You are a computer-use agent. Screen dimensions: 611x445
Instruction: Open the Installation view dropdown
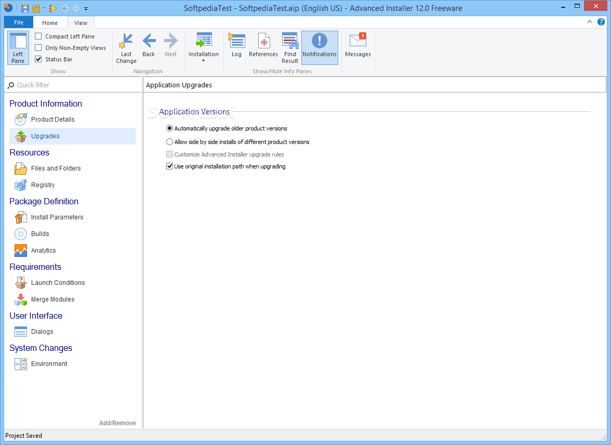204,48
